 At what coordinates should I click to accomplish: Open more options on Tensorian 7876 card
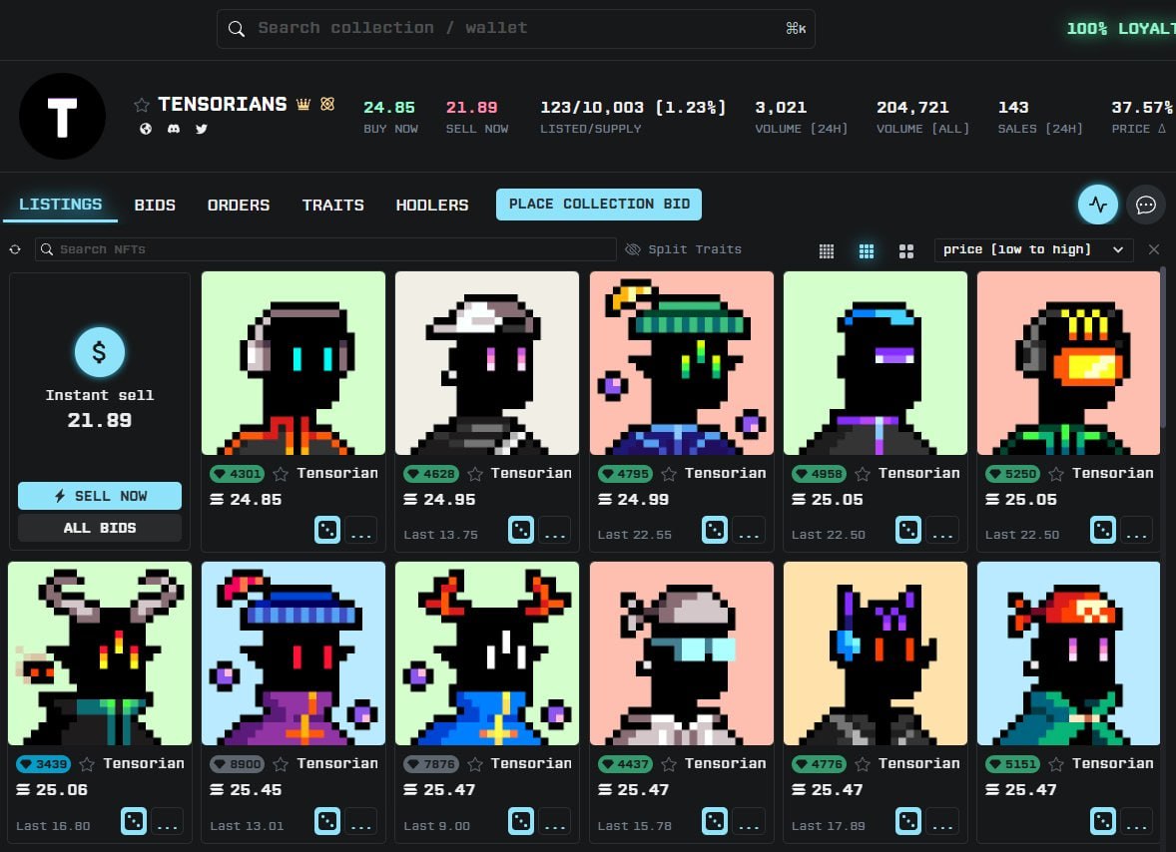tap(555, 820)
